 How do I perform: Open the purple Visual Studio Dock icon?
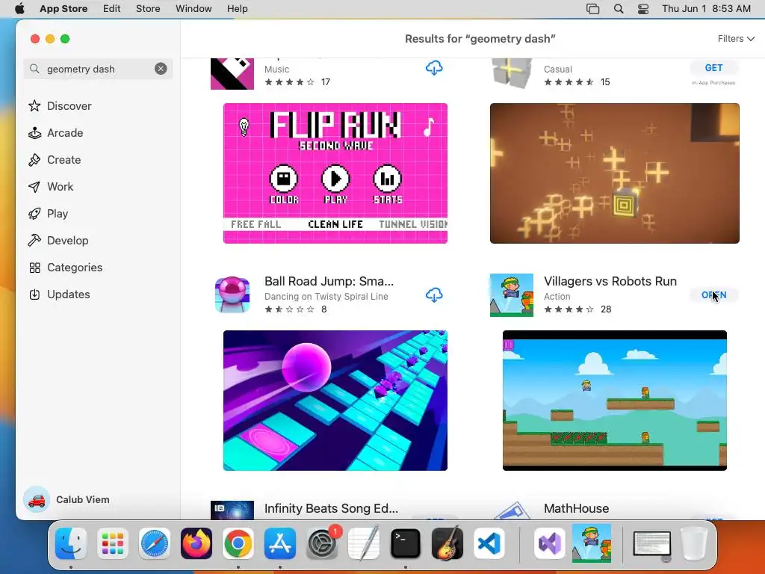coord(550,543)
